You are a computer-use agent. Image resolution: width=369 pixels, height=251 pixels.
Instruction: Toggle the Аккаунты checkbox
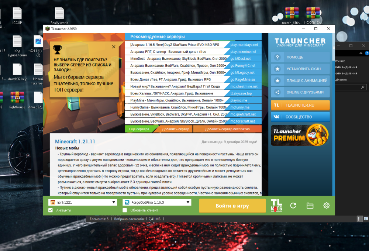point(51,210)
